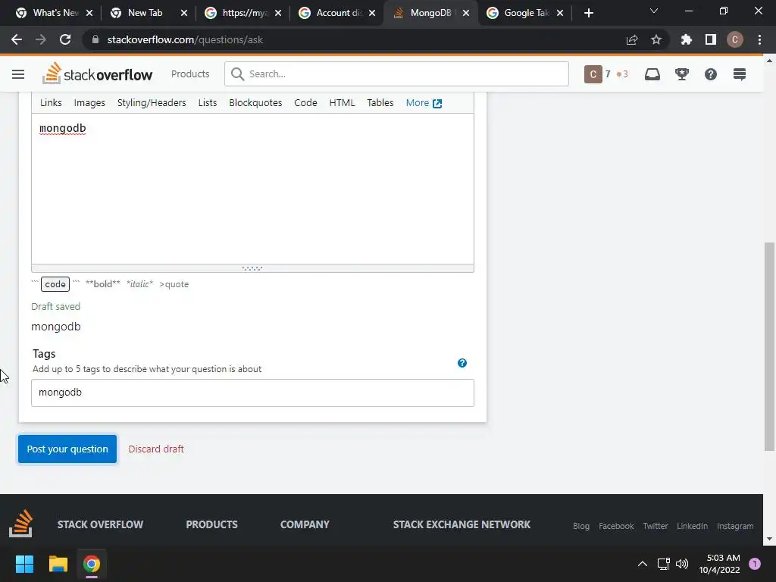Open the Blockquotes help tab
The image size is (776, 582).
click(255, 102)
